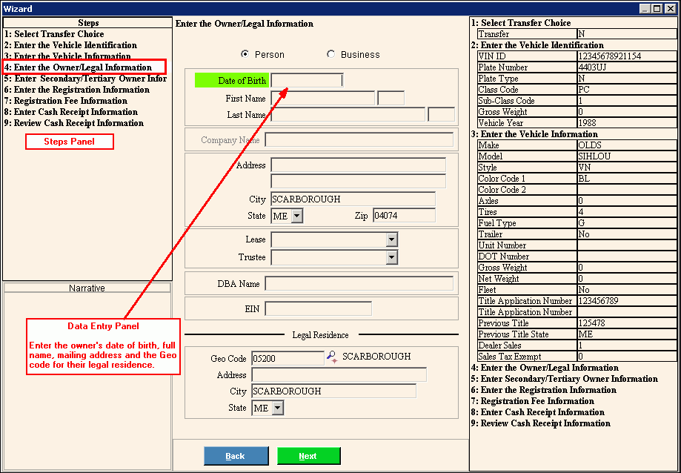Image resolution: width=681 pixels, height=473 pixels.
Task: Click summary heading 1: Select Transfer Choice
Action: pos(521,23)
